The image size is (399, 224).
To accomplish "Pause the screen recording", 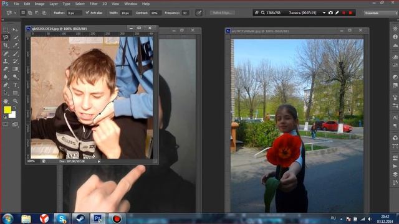I will pos(344,12).
